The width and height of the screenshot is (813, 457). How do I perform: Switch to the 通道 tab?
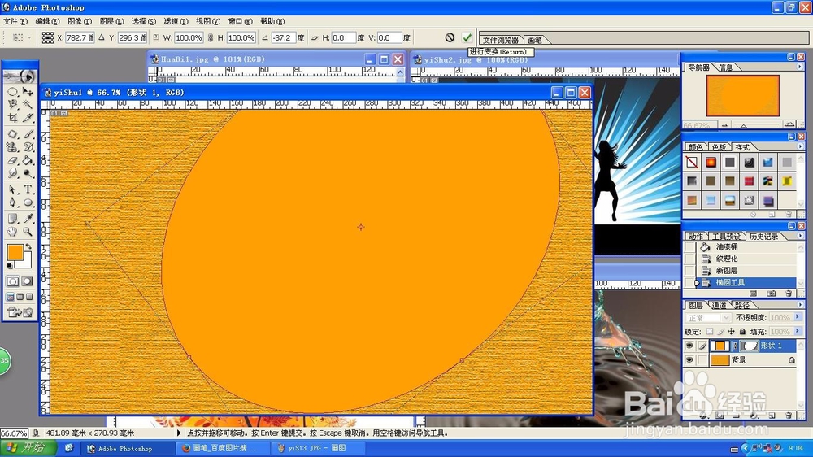719,306
